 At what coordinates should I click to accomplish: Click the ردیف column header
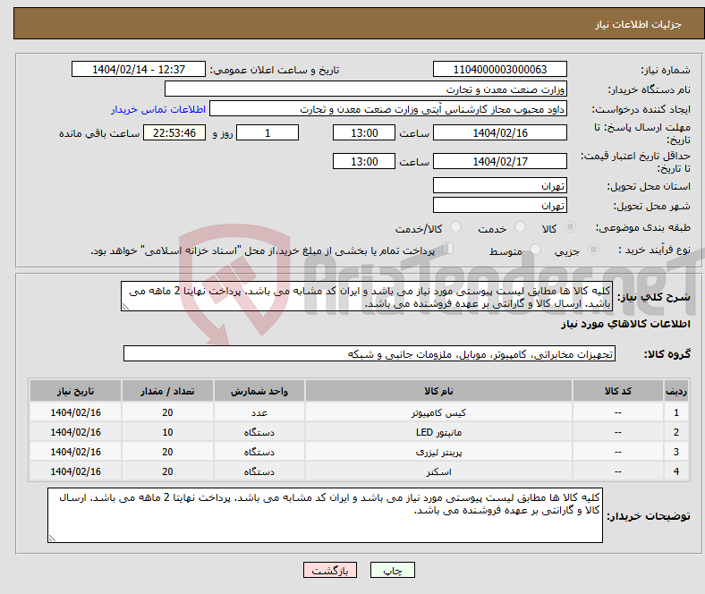coord(676,391)
